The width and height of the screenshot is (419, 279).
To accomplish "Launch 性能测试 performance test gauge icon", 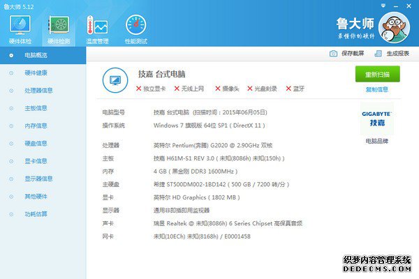I will tap(135, 25).
